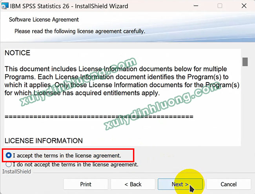
Task: Click the line 'for which Licensee has acquired entitlements'
Action: [82, 93]
